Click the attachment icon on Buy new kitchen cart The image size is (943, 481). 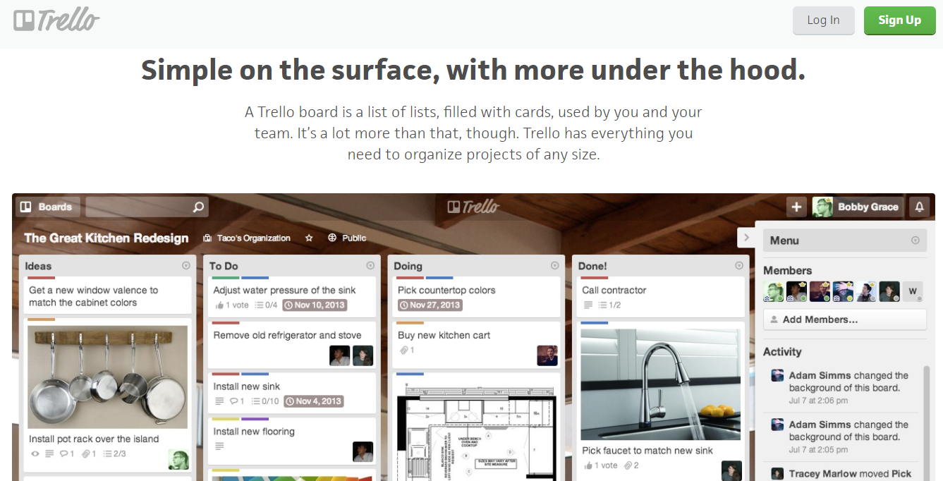[403, 351]
